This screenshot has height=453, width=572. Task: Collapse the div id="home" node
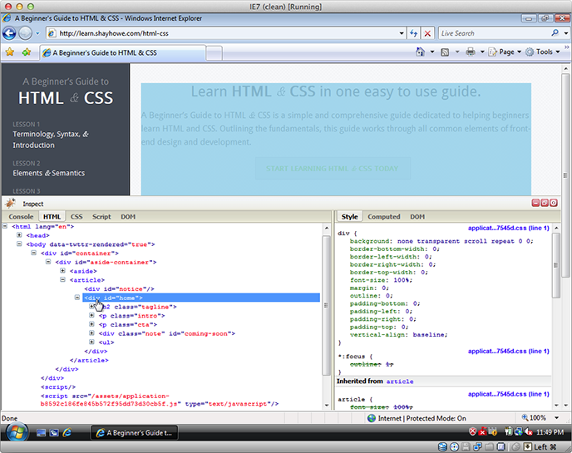[77, 298]
